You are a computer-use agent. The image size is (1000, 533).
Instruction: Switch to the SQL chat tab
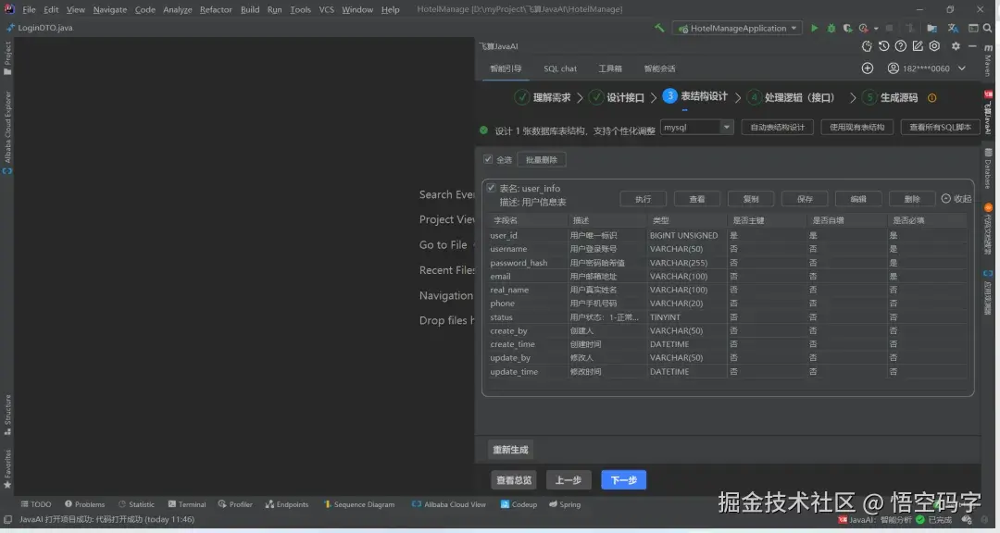tap(560, 68)
